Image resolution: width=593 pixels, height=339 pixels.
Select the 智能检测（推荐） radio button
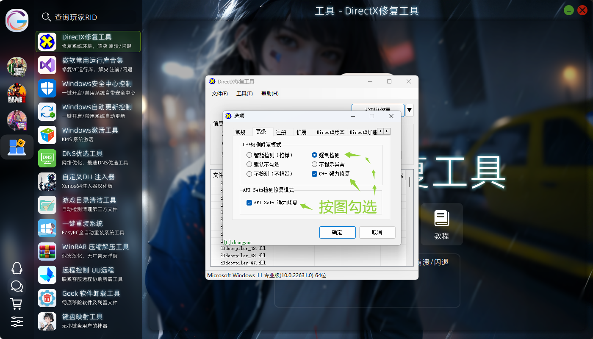click(249, 155)
